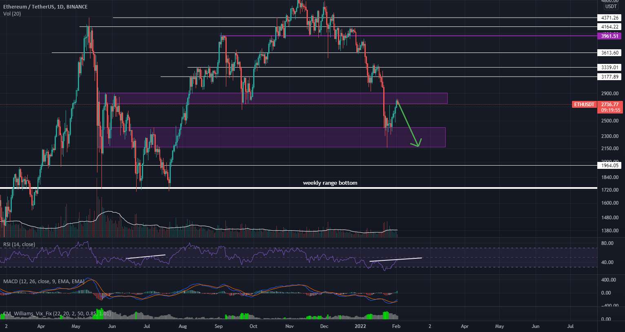Click the 2900.00 price axis tick

[x=610, y=94]
